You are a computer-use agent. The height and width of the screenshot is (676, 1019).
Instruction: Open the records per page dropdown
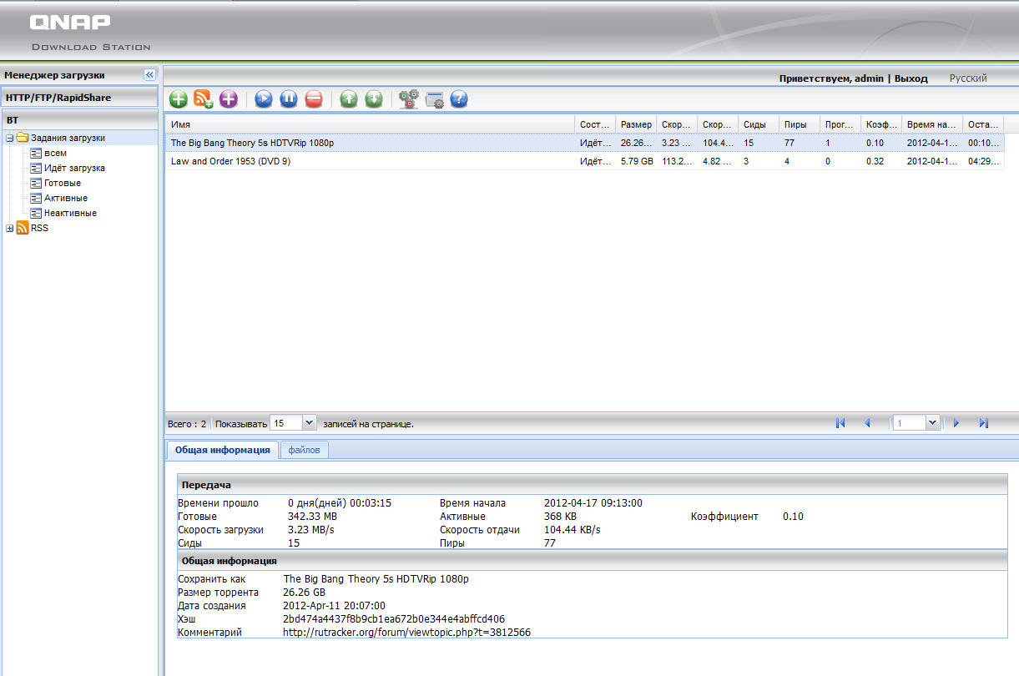pos(309,423)
